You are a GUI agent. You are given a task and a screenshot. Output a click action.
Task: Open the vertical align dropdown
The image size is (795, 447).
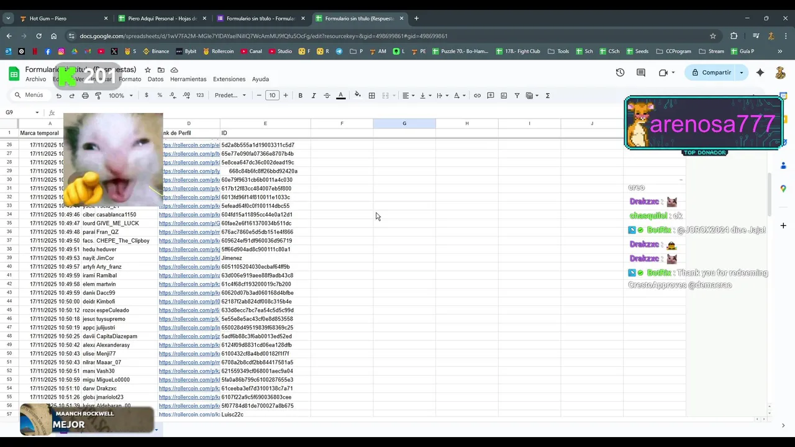click(425, 96)
